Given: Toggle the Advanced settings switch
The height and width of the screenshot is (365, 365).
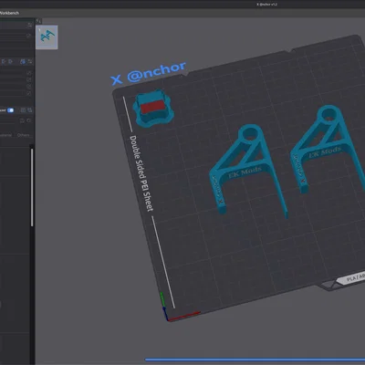Looking at the screenshot, I should 11,110.
